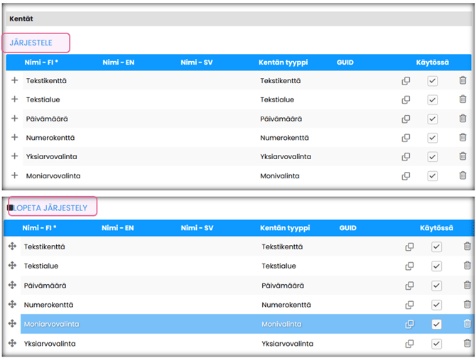Click the move handle of Päivämäärä in the sorting table
Image resolution: width=476 pixels, height=358 pixels.
(12, 285)
